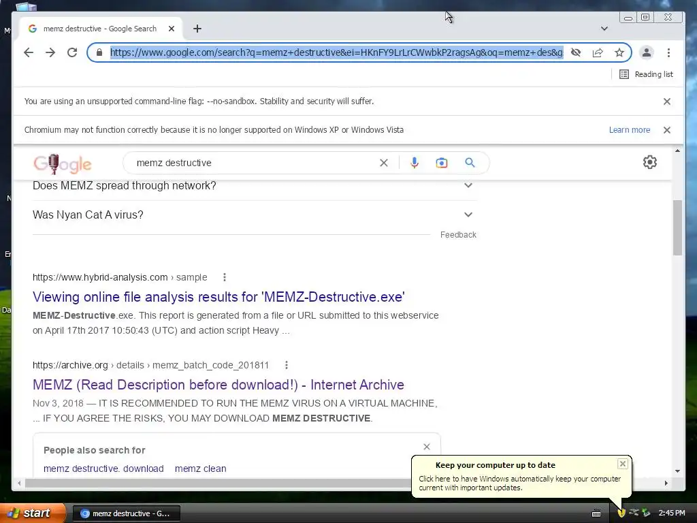Dismiss the no-sandbox warning bar

(667, 101)
